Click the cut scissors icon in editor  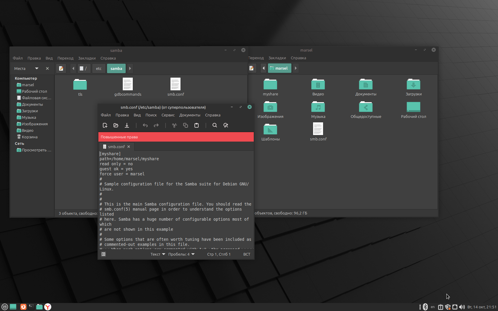click(175, 125)
